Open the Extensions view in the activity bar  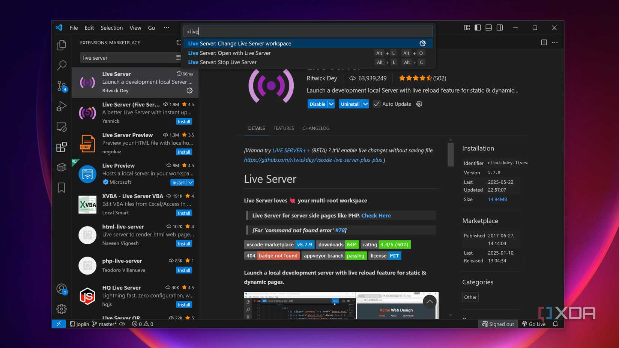point(61,147)
